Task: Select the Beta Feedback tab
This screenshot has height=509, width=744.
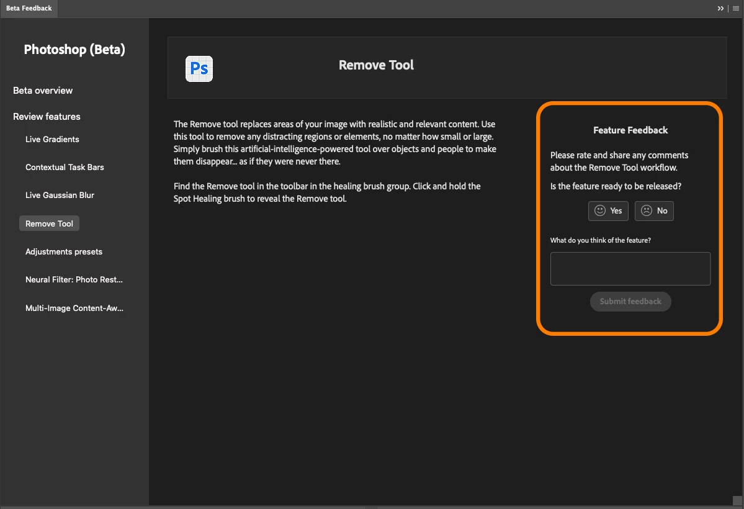Action: point(29,9)
